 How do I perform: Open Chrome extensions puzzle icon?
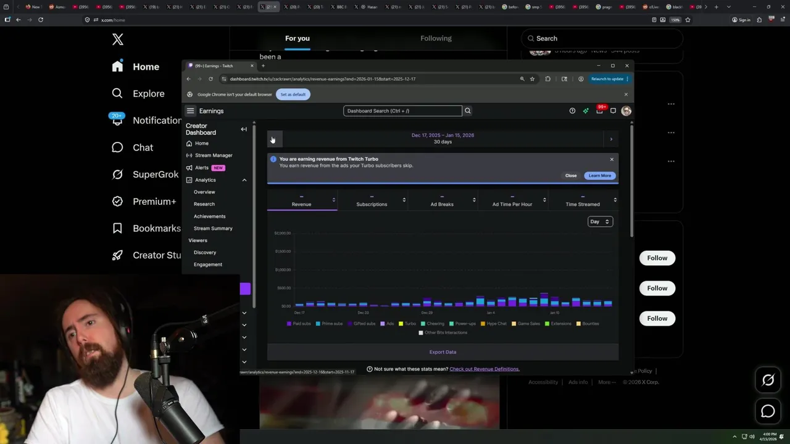547,79
